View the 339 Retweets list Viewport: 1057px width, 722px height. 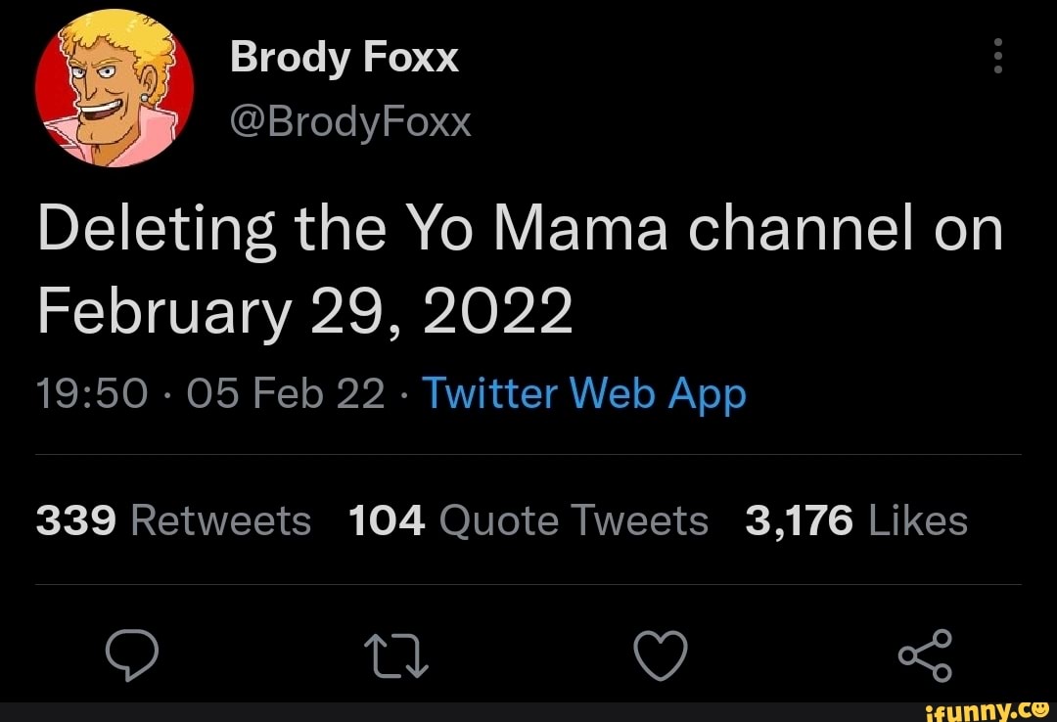point(173,520)
